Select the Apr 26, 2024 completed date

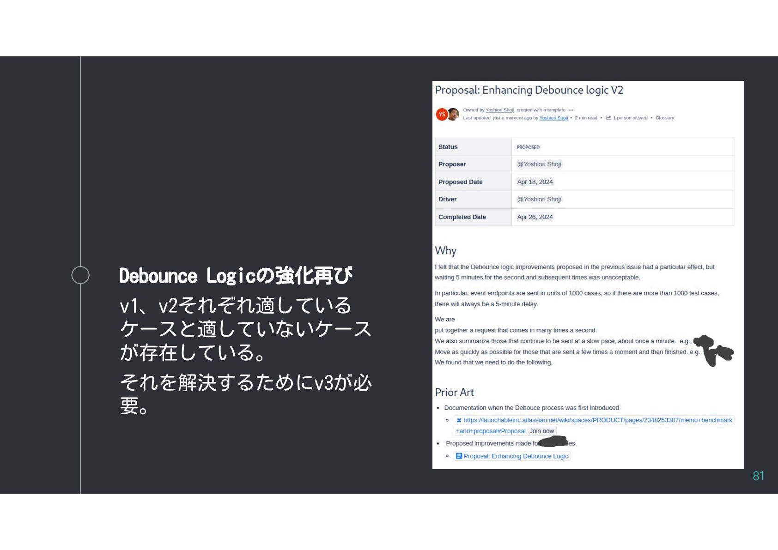tap(535, 217)
